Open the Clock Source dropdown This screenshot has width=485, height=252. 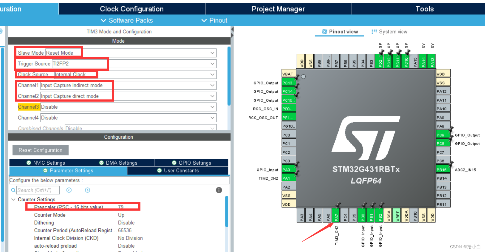click(x=135, y=74)
